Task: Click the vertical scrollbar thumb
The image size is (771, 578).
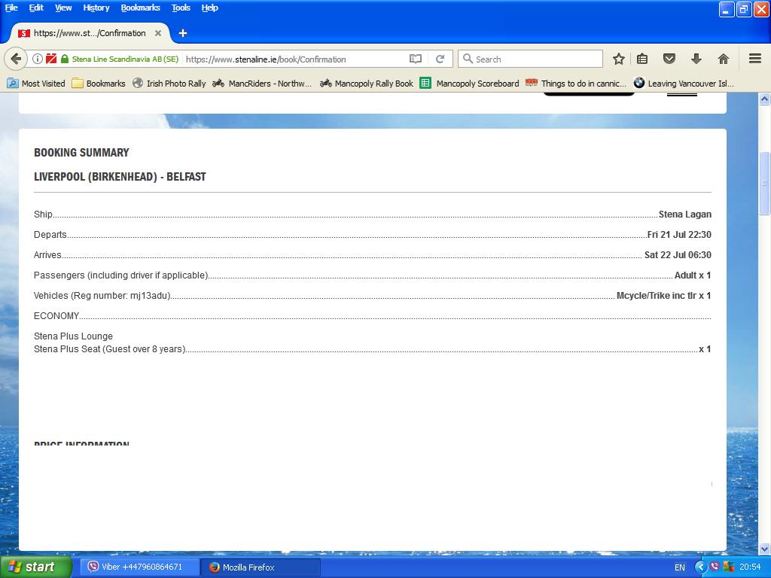Action: (x=765, y=184)
